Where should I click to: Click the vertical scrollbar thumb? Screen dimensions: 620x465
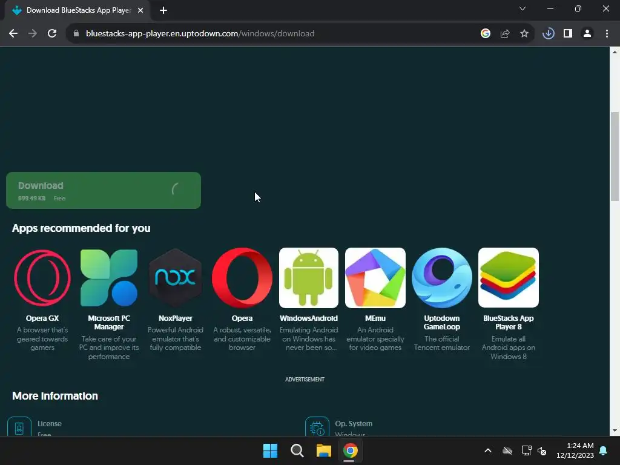615,157
